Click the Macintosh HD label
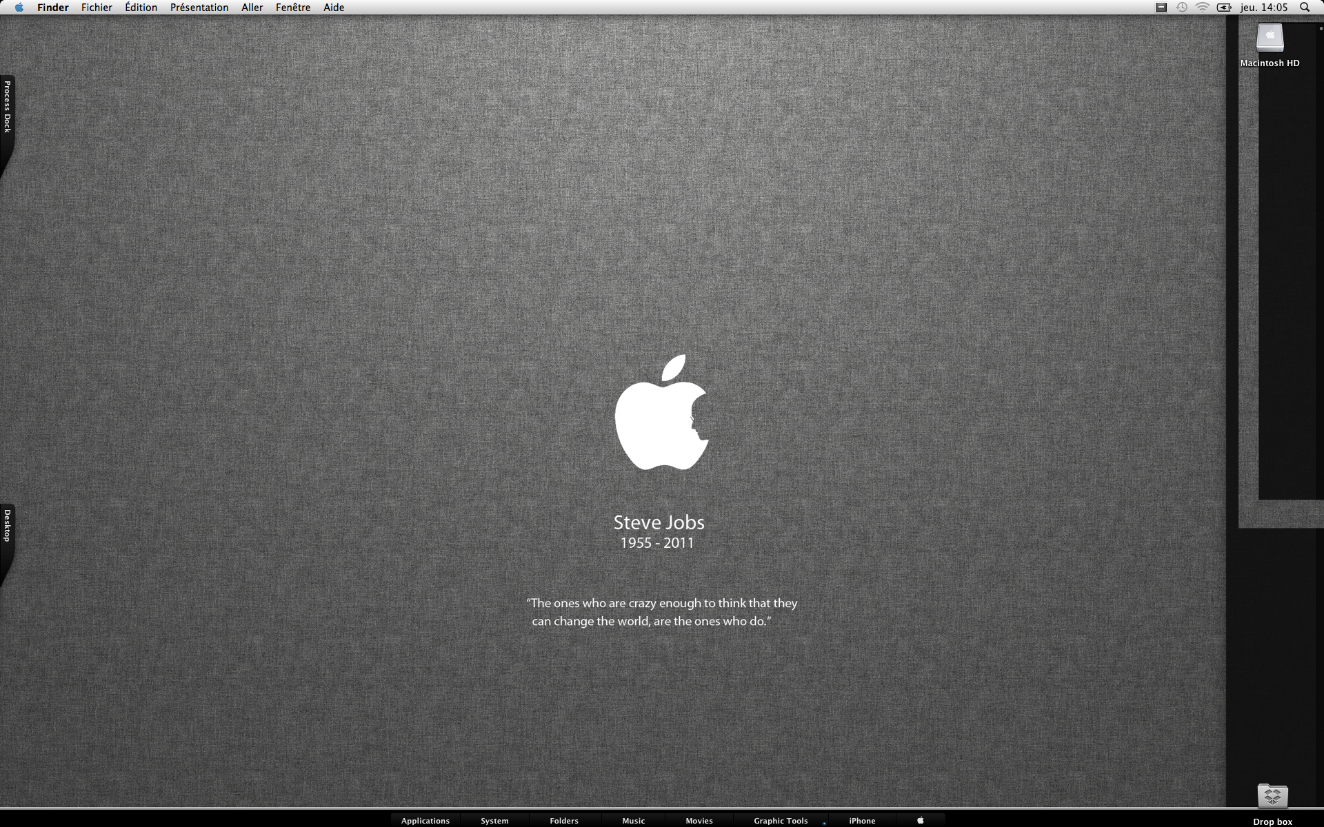 (x=1270, y=63)
